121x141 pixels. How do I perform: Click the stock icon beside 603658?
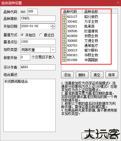[64, 36]
